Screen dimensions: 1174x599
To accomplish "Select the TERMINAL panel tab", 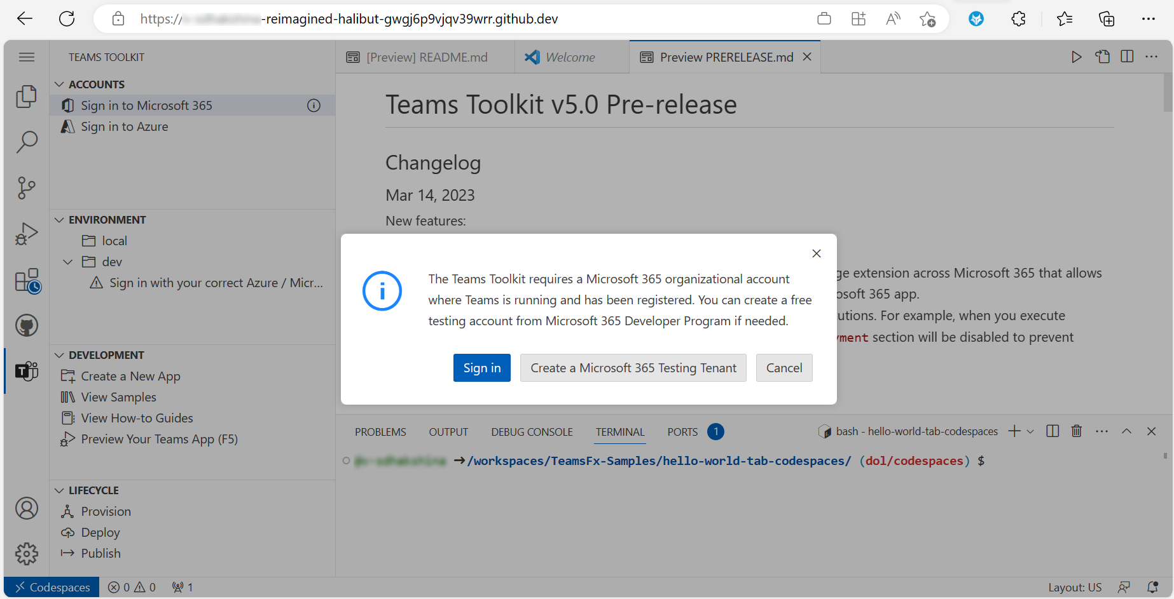I will click(x=620, y=432).
